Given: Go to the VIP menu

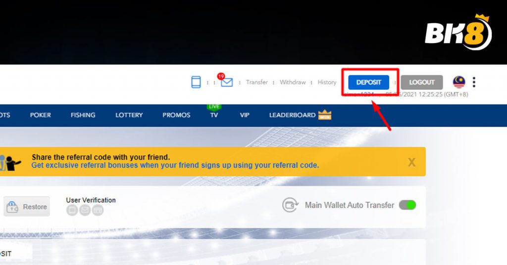Looking at the screenshot, I should tap(245, 115).
